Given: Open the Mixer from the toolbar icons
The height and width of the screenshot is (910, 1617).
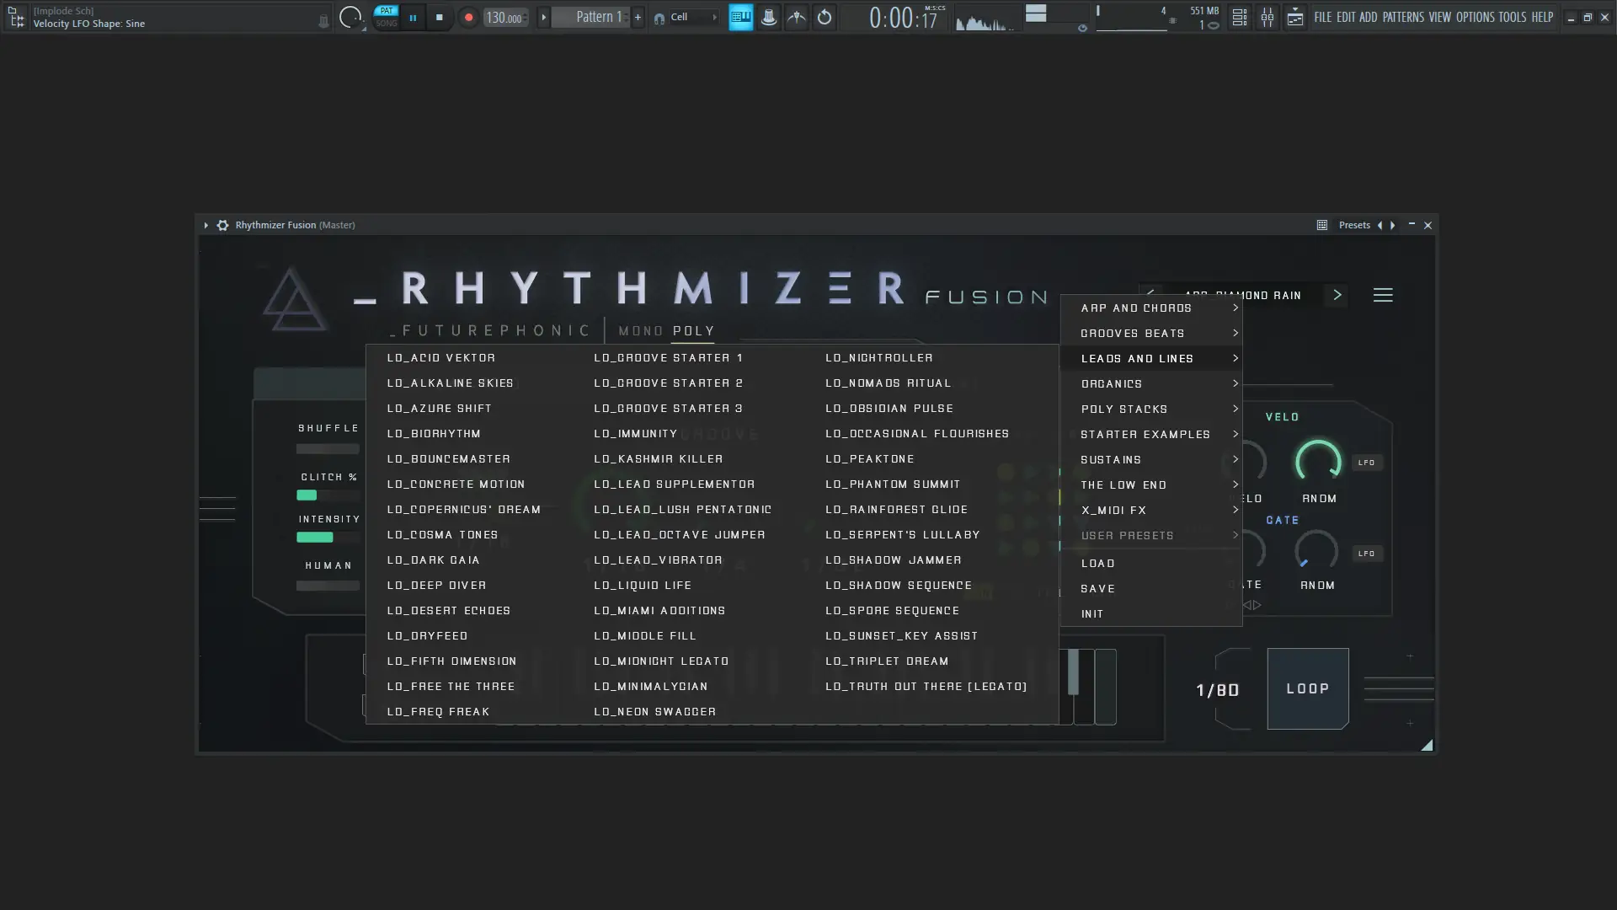Looking at the screenshot, I should point(1267,17).
